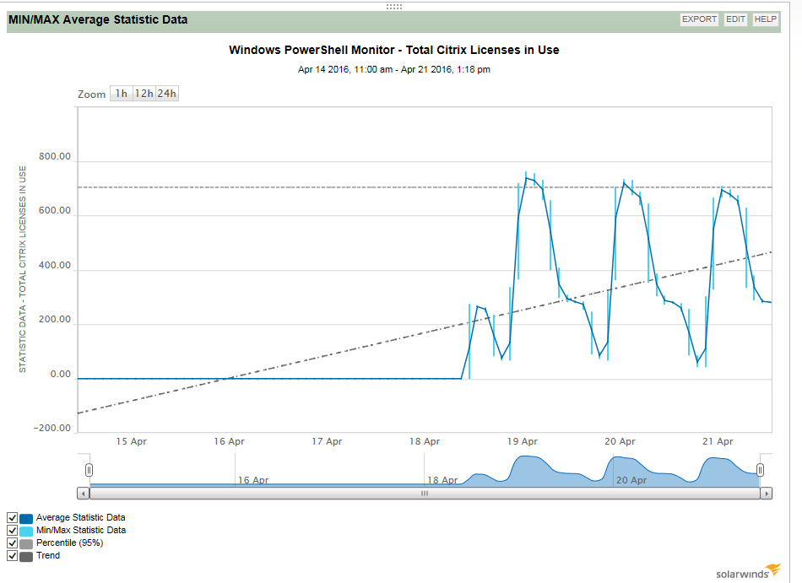Click the 16 Apr label in navigator
This screenshot has height=583, width=802.
point(253,480)
